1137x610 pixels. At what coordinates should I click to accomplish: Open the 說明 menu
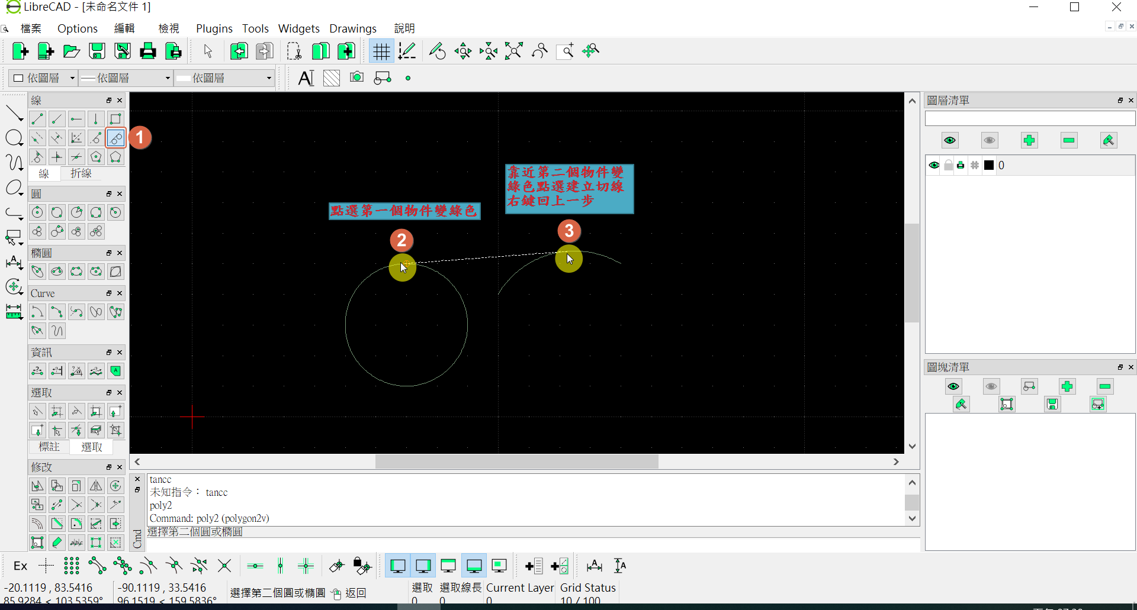404,28
